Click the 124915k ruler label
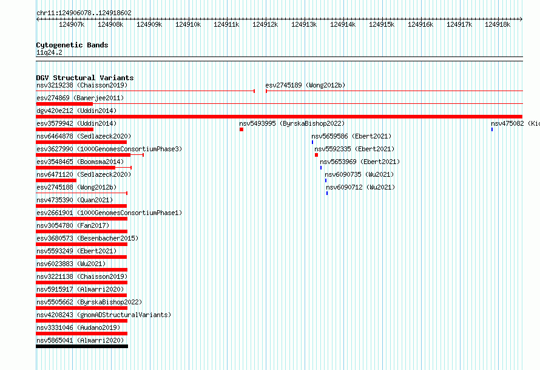The height and width of the screenshot is (370, 540). tap(382, 24)
